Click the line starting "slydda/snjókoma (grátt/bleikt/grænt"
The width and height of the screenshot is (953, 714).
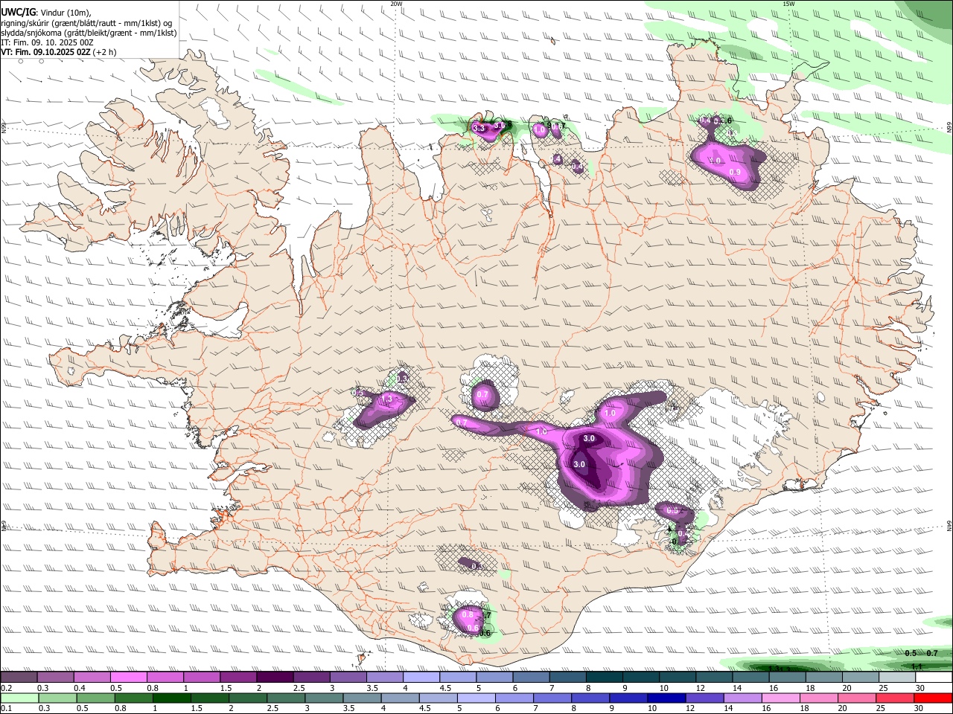coord(89,33)
